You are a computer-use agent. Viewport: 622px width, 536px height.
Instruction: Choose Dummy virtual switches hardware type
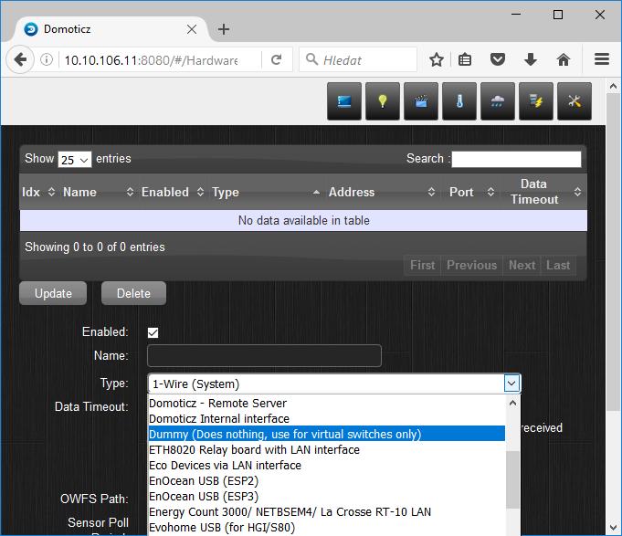[326, 434]
